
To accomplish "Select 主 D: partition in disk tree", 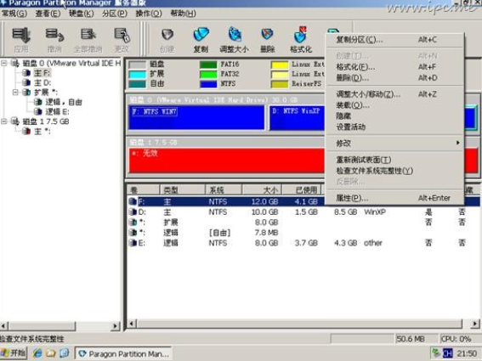I will [43, 82].
